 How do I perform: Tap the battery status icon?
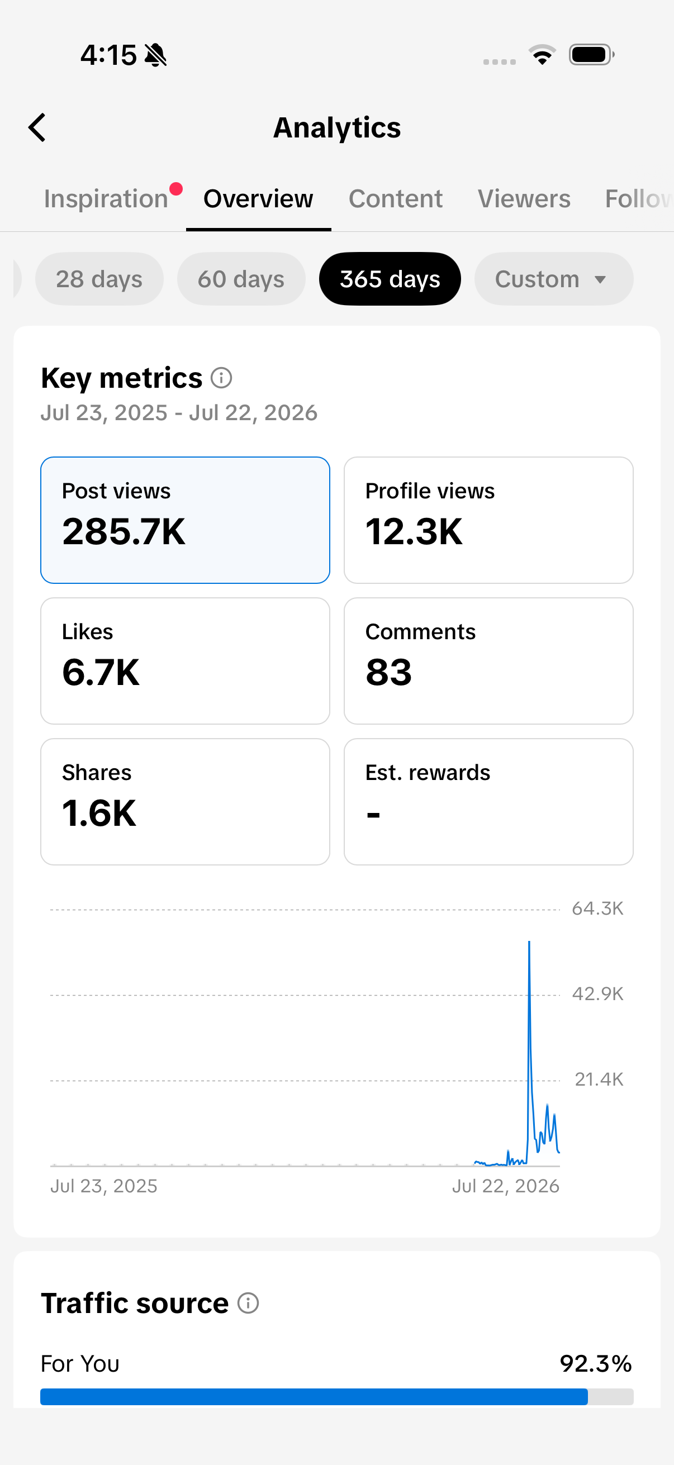pyautogui.click(x=591, y=55)
